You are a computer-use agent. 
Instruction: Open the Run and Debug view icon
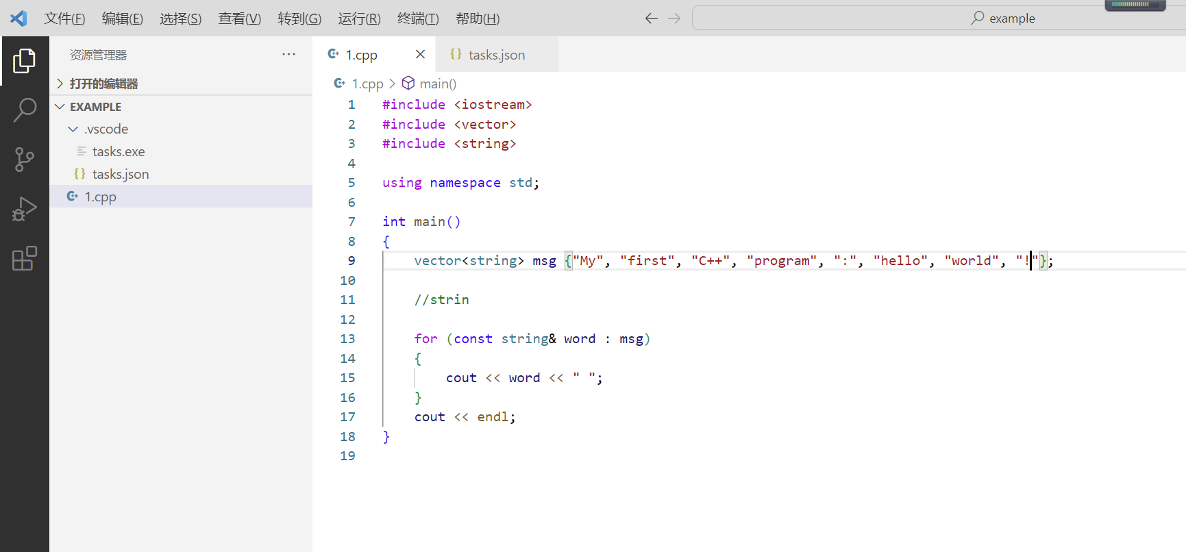pyautogui.click(x=25, y=209)
